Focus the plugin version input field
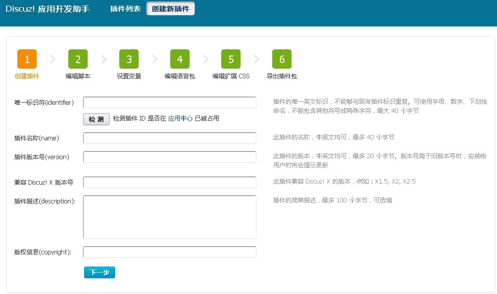497x294 pixels. click(169, 157)
